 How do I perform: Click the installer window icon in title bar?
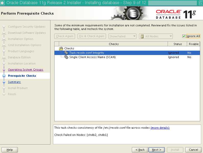tap(2, 3)
